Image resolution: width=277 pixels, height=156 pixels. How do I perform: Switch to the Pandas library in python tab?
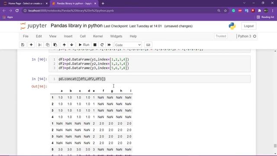coord(74,3)
